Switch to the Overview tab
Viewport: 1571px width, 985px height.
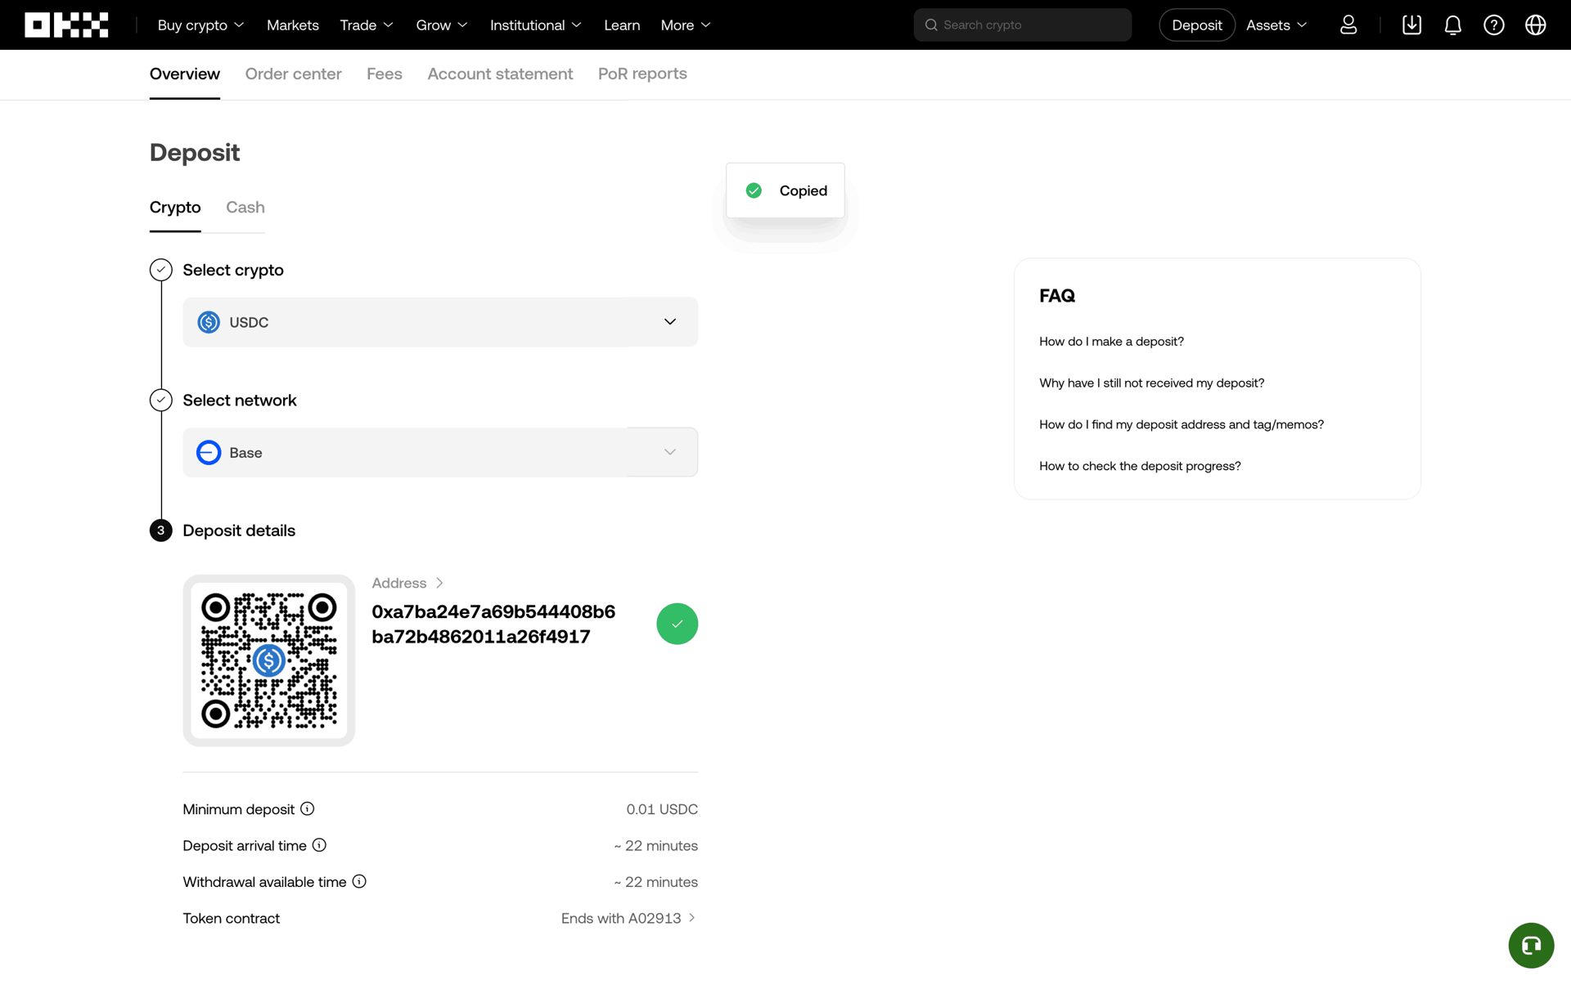(x=185, y=74)
